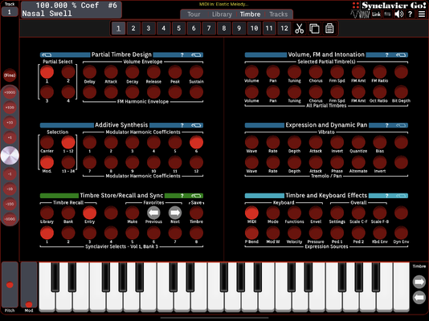Click the paste clipboard icon
Screen dimensions: 429x321
[329, 28]
